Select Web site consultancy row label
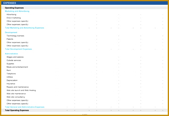The height and width of the screenshot is (116, 169). point(16,97)
